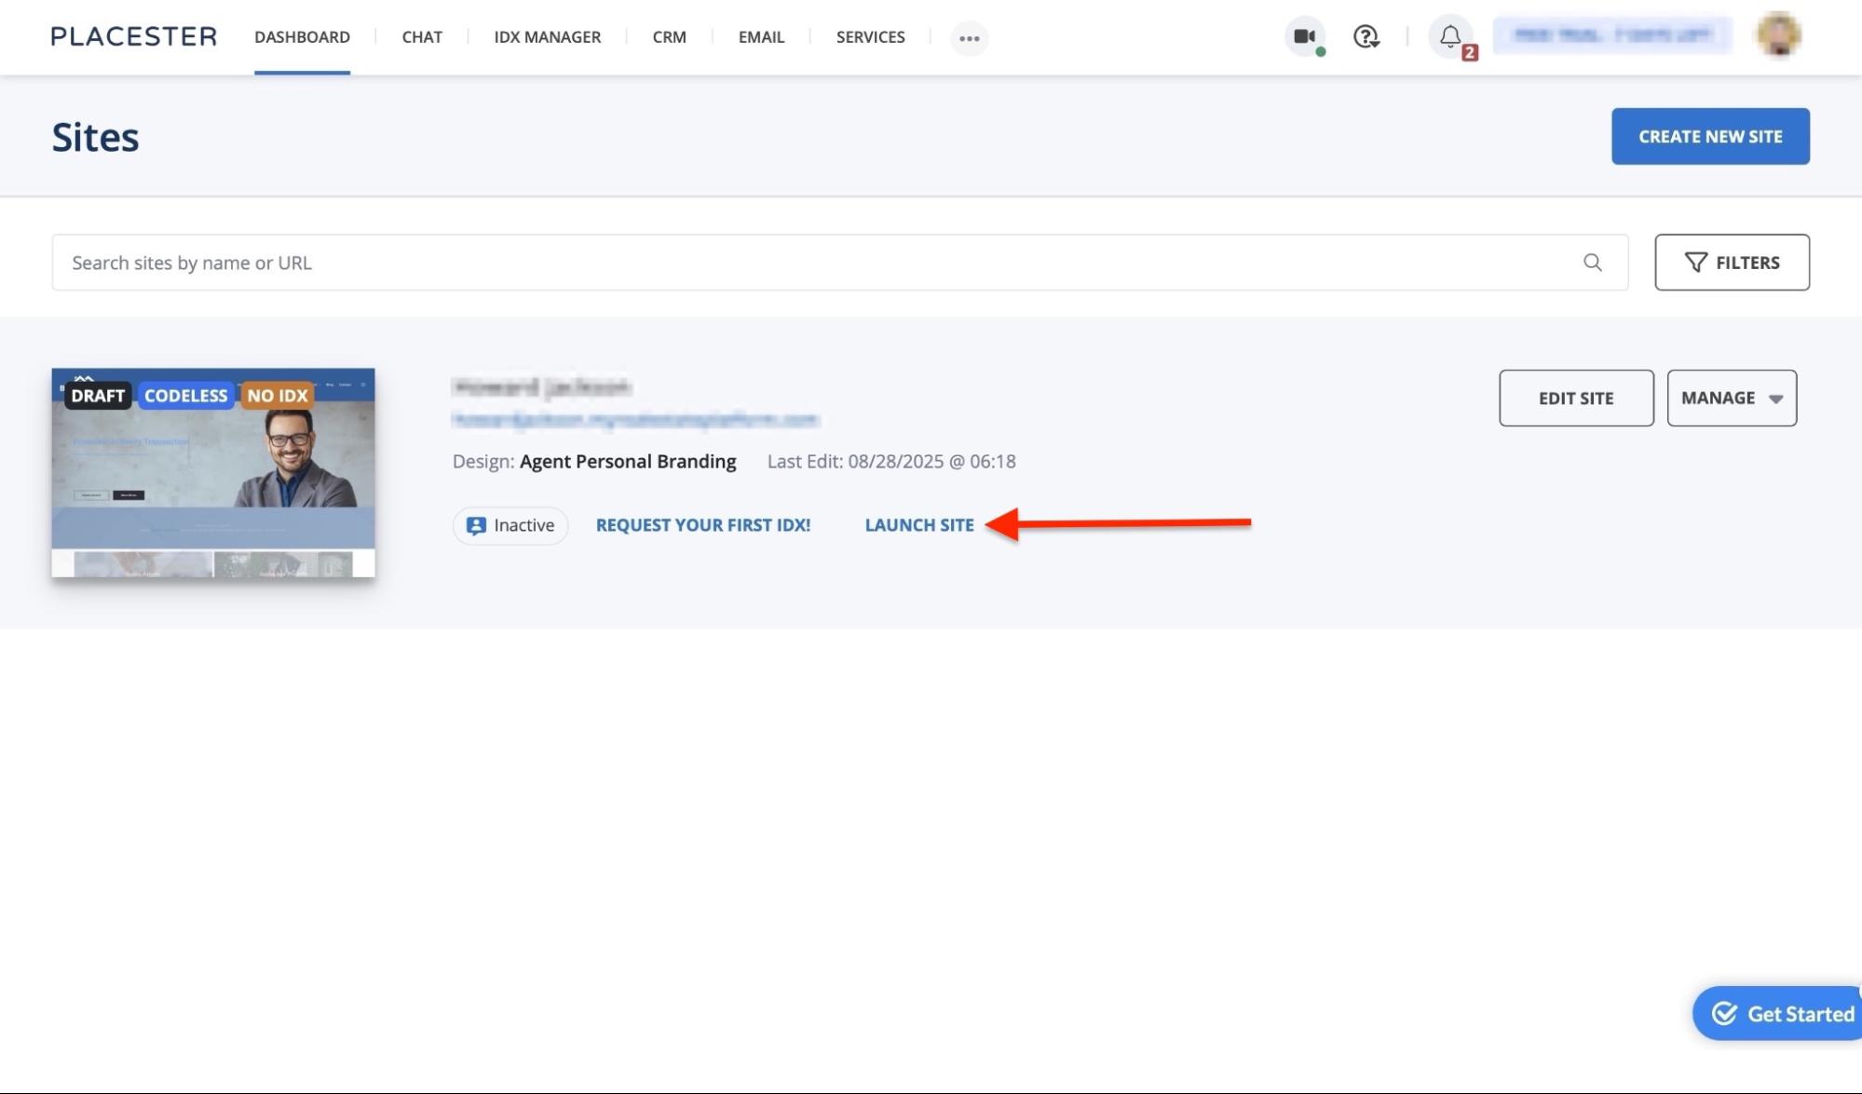Image resolution: width=1862 pixels, height=1094 pixels.
Task: Click the Launch Site link
Action: point(919,525)
